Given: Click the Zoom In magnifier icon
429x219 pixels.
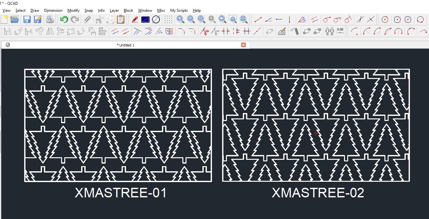Looking at the screenshot, I should (180, 19).
